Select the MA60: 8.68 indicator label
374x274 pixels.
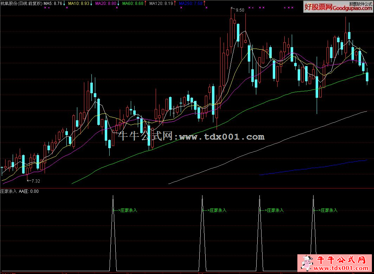click(133, 4)
